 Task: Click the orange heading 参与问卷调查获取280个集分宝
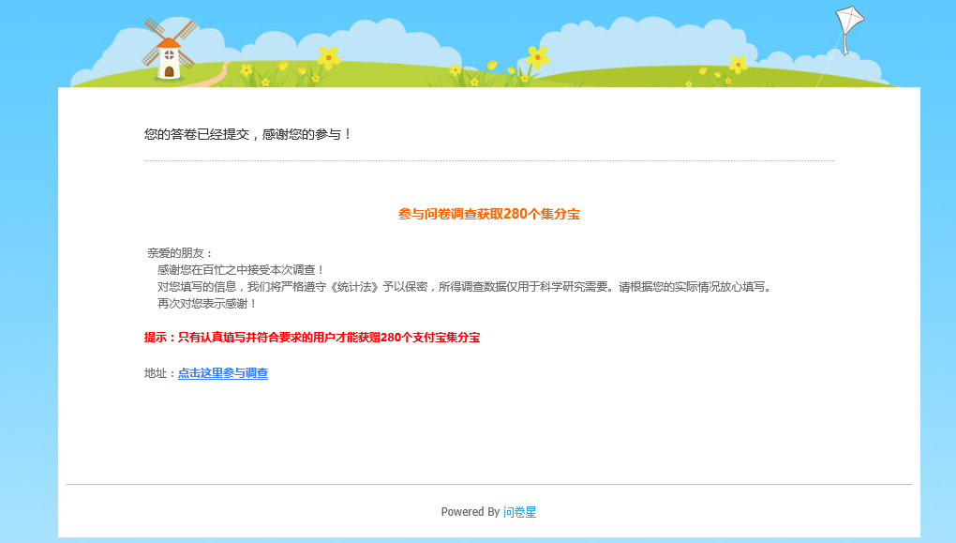[x=489, y=214]
